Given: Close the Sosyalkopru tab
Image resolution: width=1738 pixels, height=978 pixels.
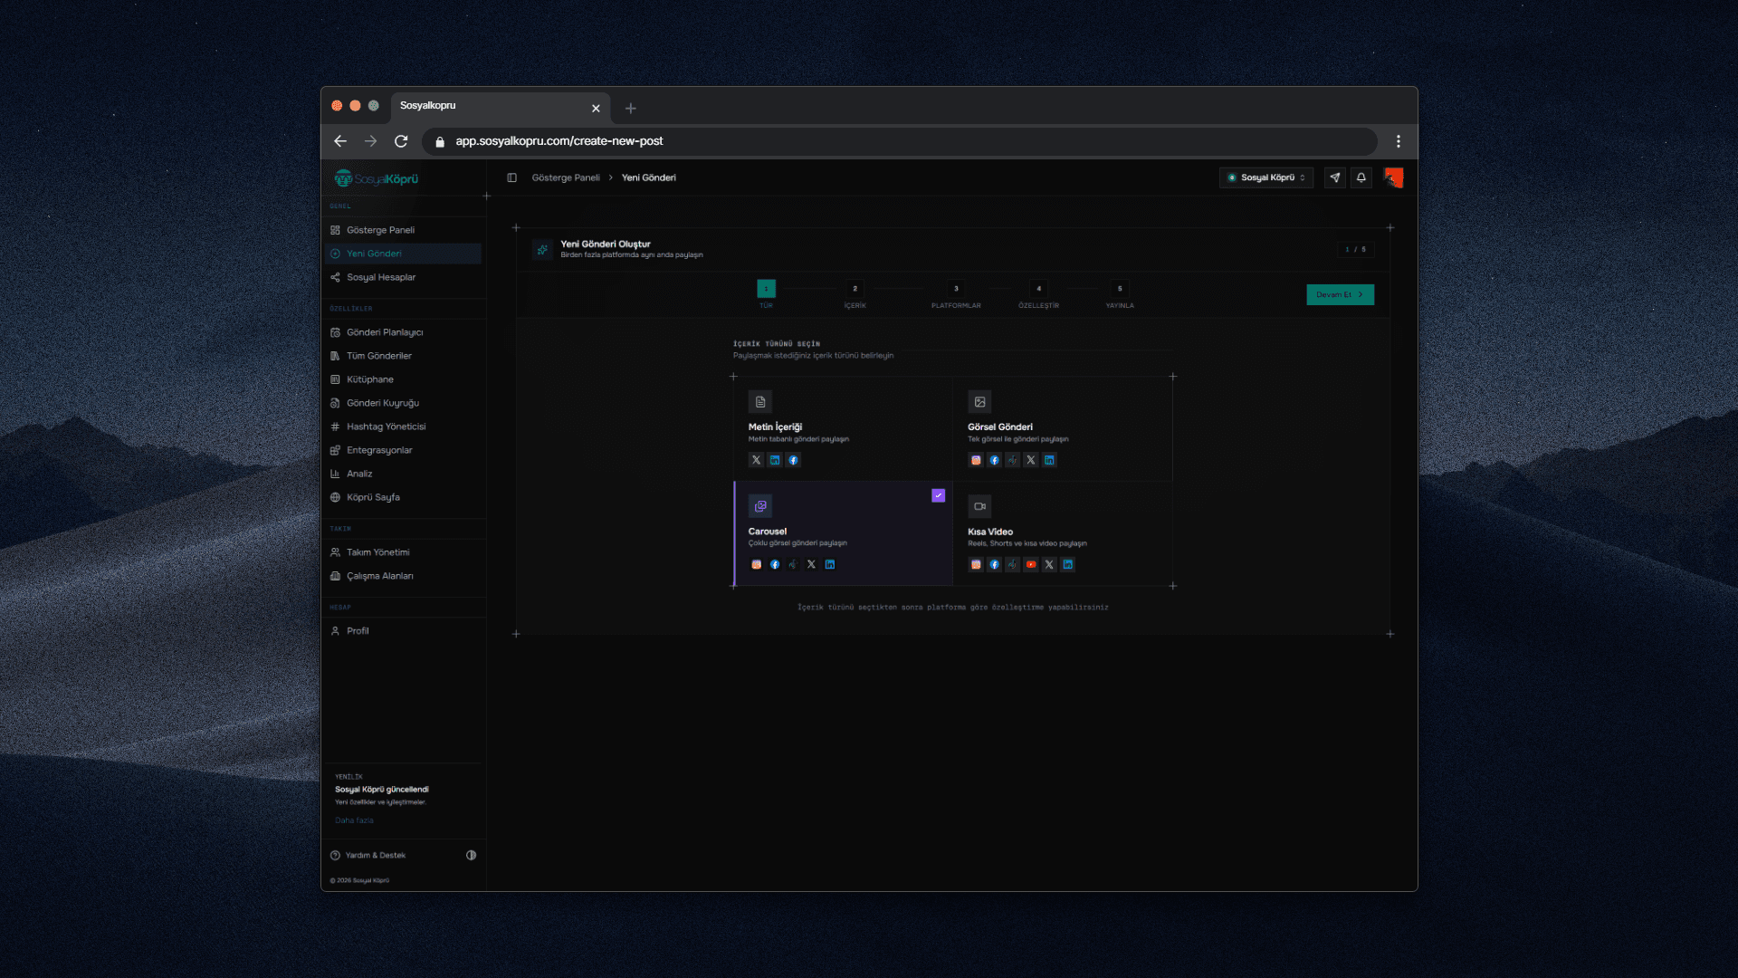Looking at the screenshot, I should tap(596, 109).
